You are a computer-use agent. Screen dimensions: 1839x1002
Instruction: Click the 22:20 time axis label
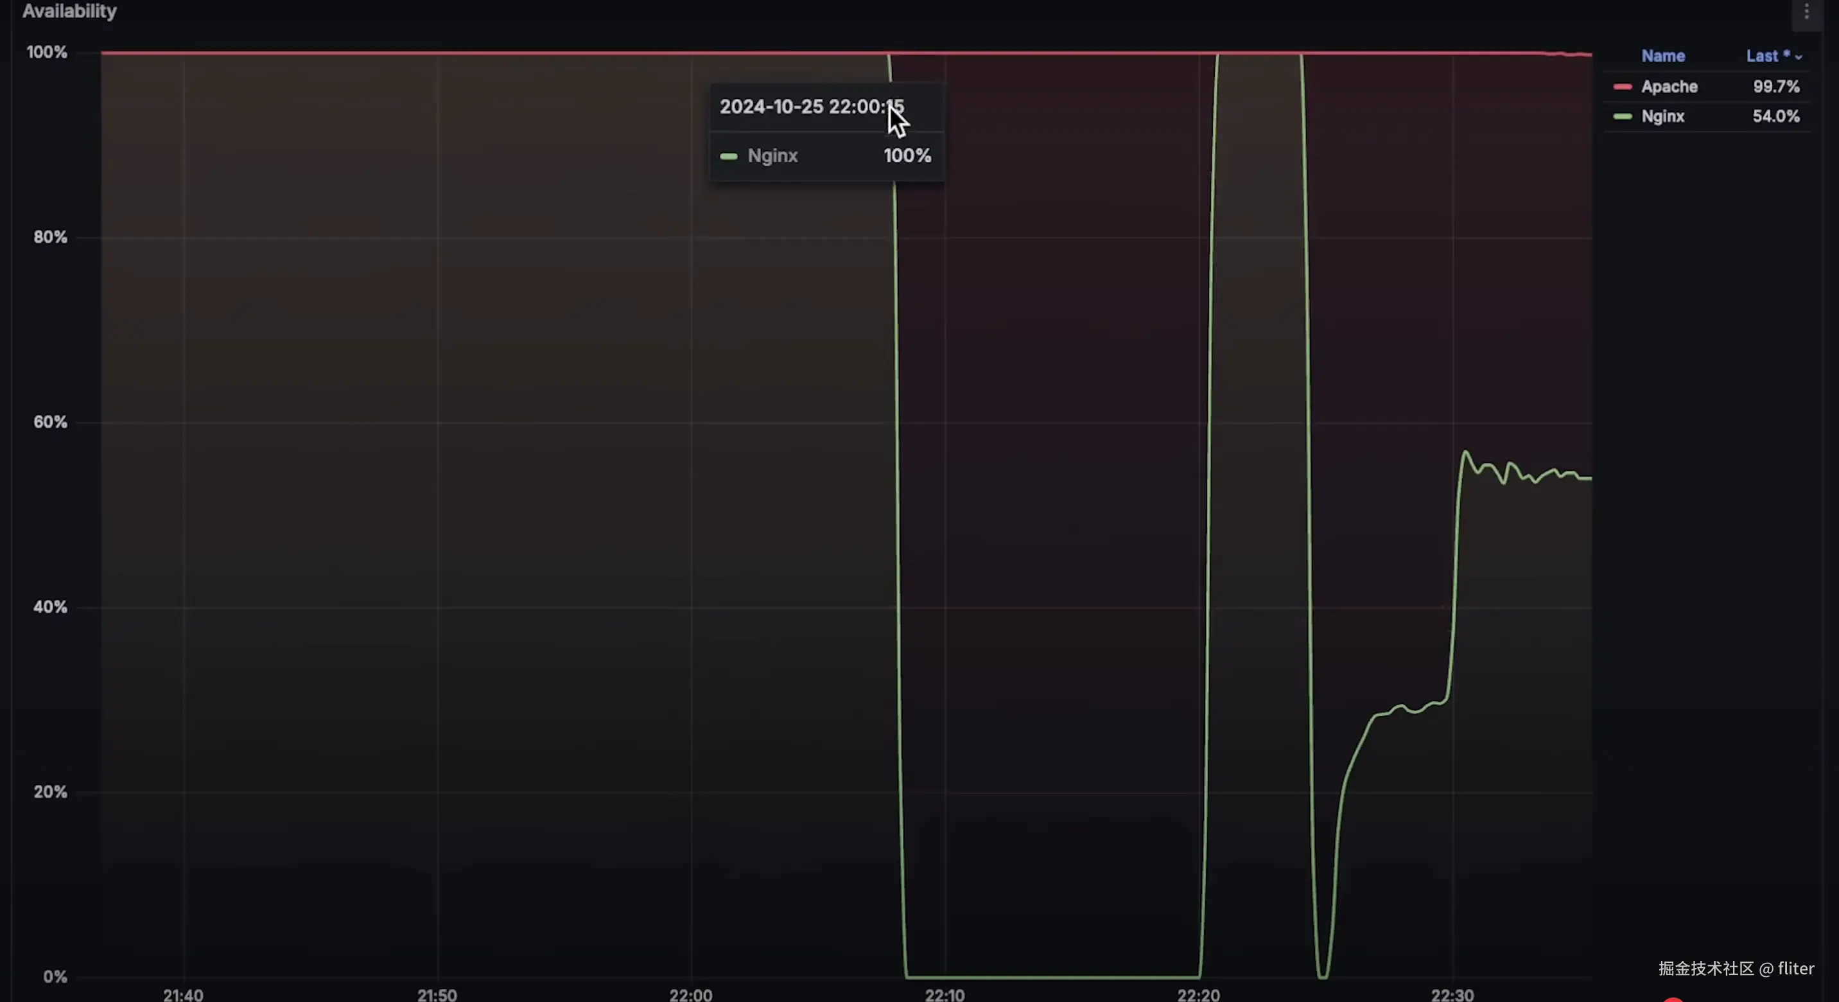1198,994
